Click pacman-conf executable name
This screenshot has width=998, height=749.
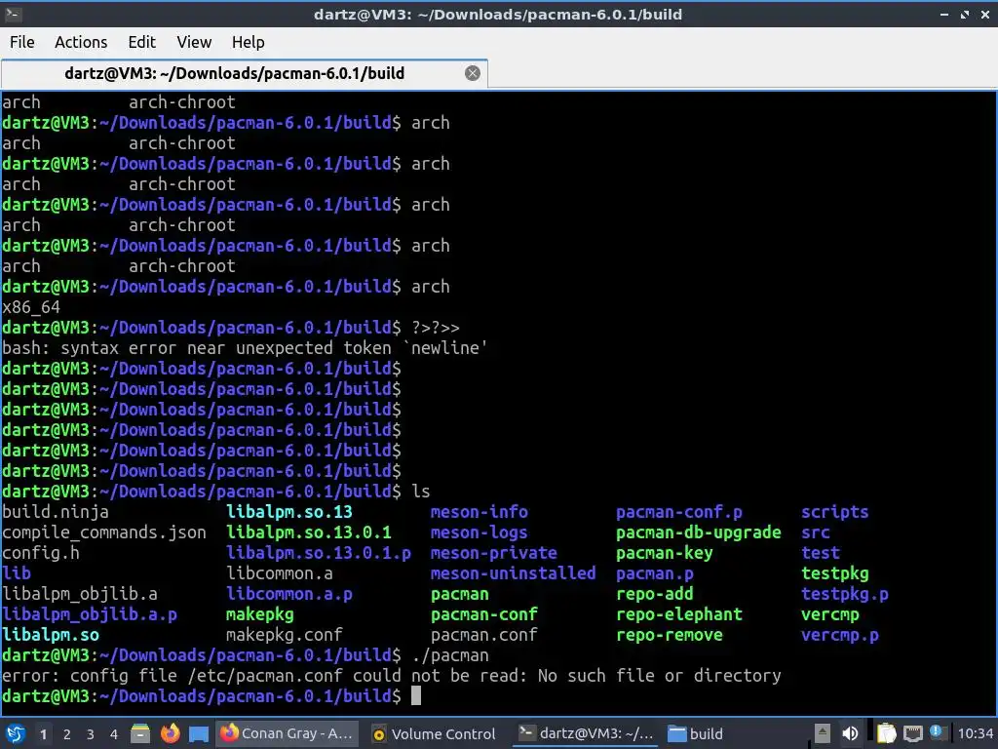(x=484, y=614)
